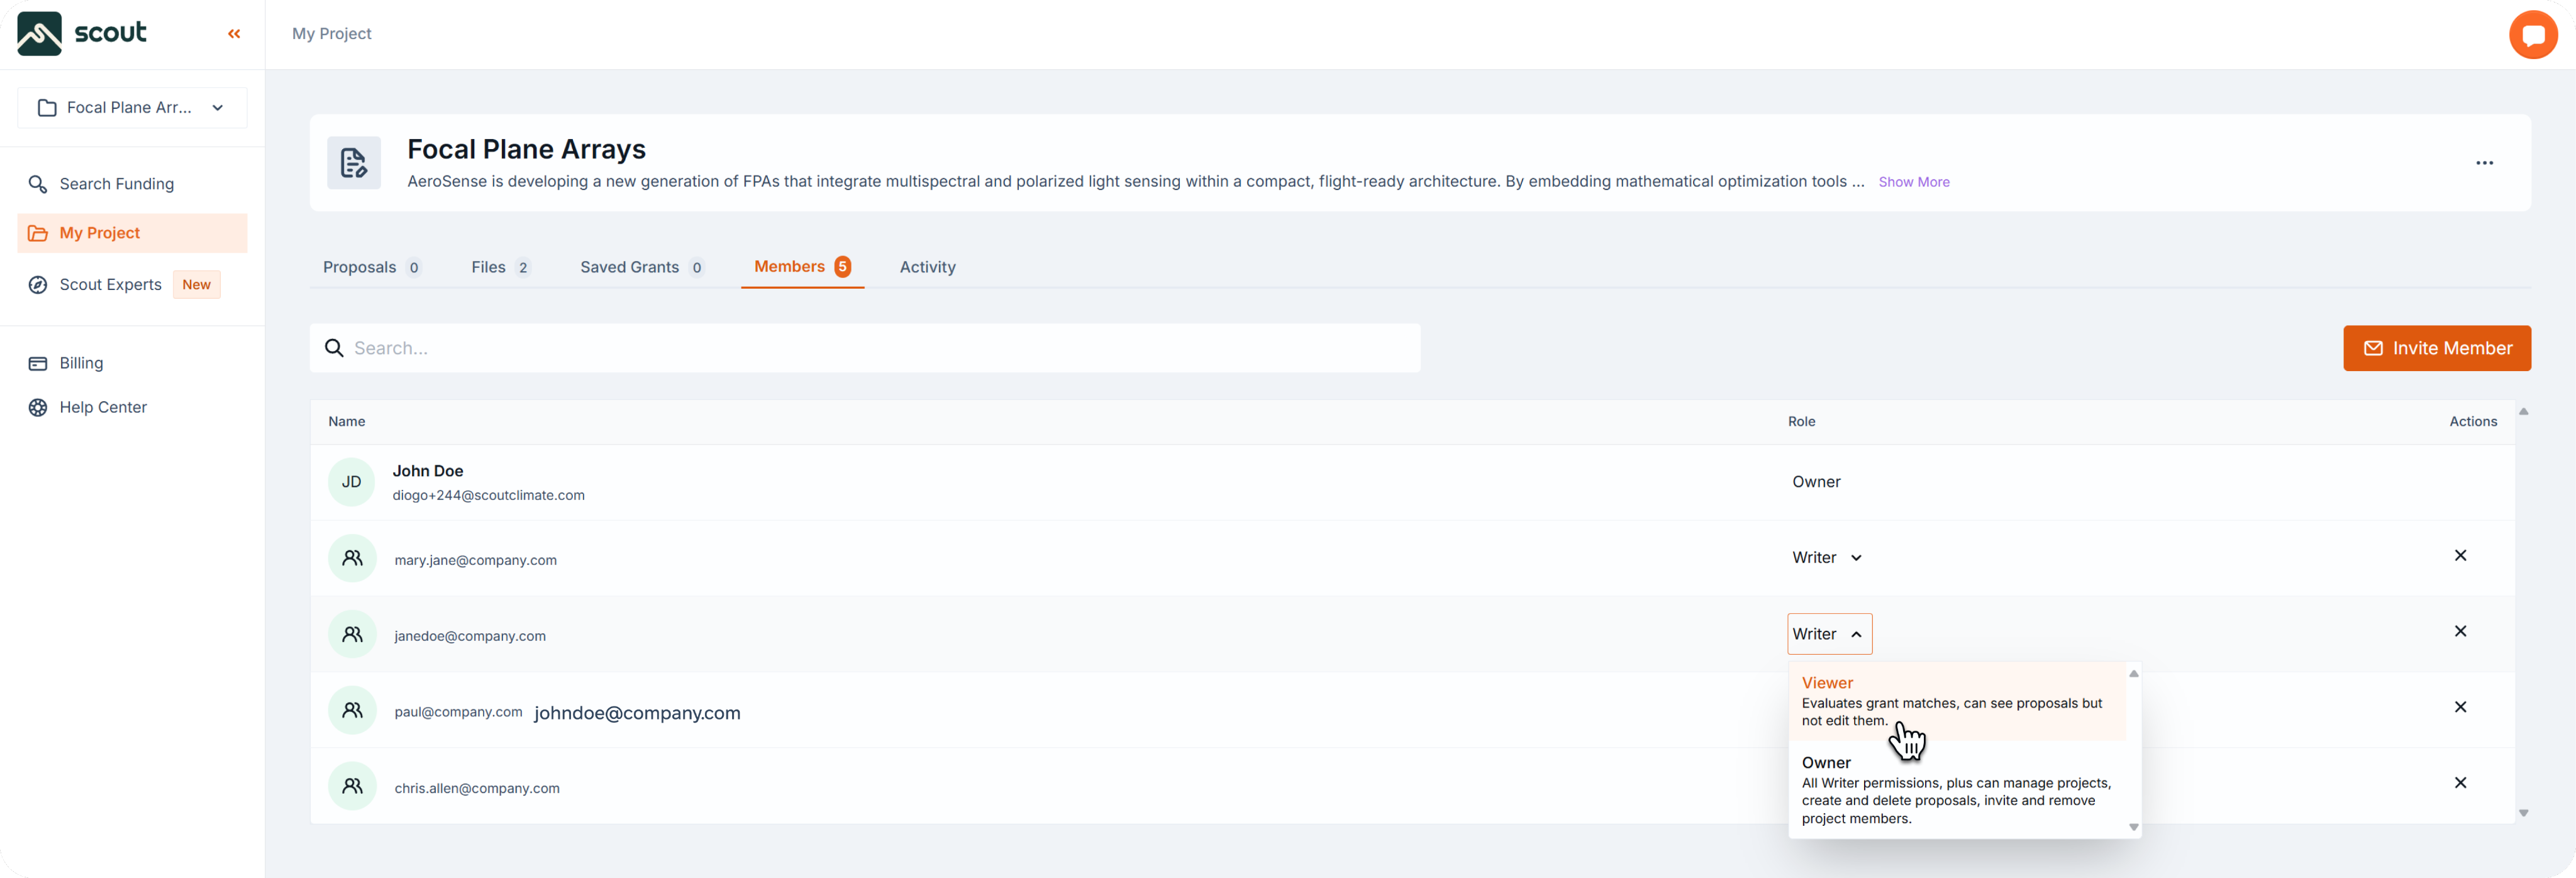This screenshot has width=2576, height=878.
Task: Open Billing from the sidebar
Action: click(x=81, y=363)
